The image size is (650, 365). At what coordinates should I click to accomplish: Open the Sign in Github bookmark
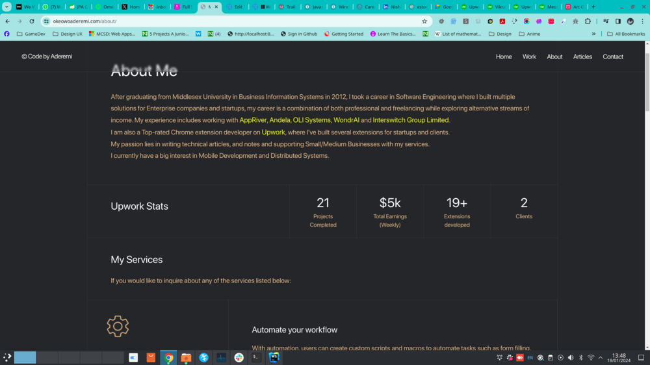(x=299, y=34)
